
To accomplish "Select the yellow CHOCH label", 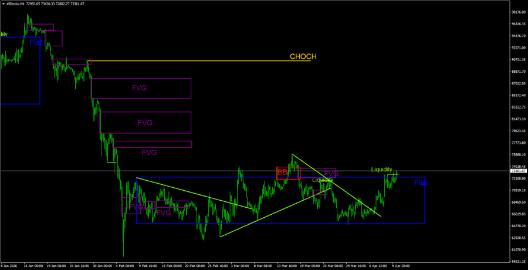I will (x=303, y=57).
